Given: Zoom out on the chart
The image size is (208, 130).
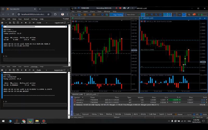Looking at the screenshot, I should pyautogui.click(x=156, y=15).
